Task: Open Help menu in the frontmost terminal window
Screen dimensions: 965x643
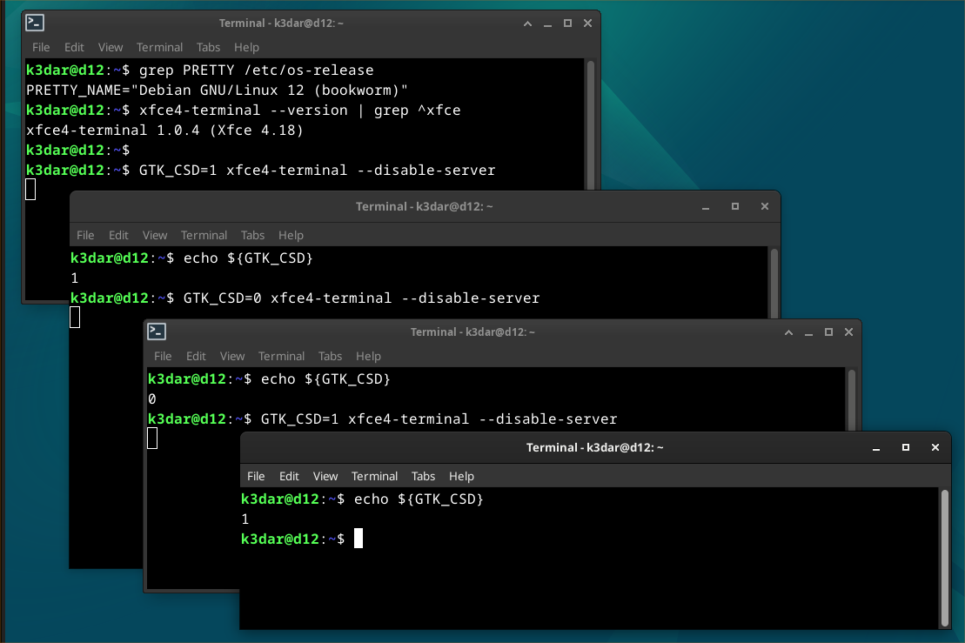Action: (461, 476)
